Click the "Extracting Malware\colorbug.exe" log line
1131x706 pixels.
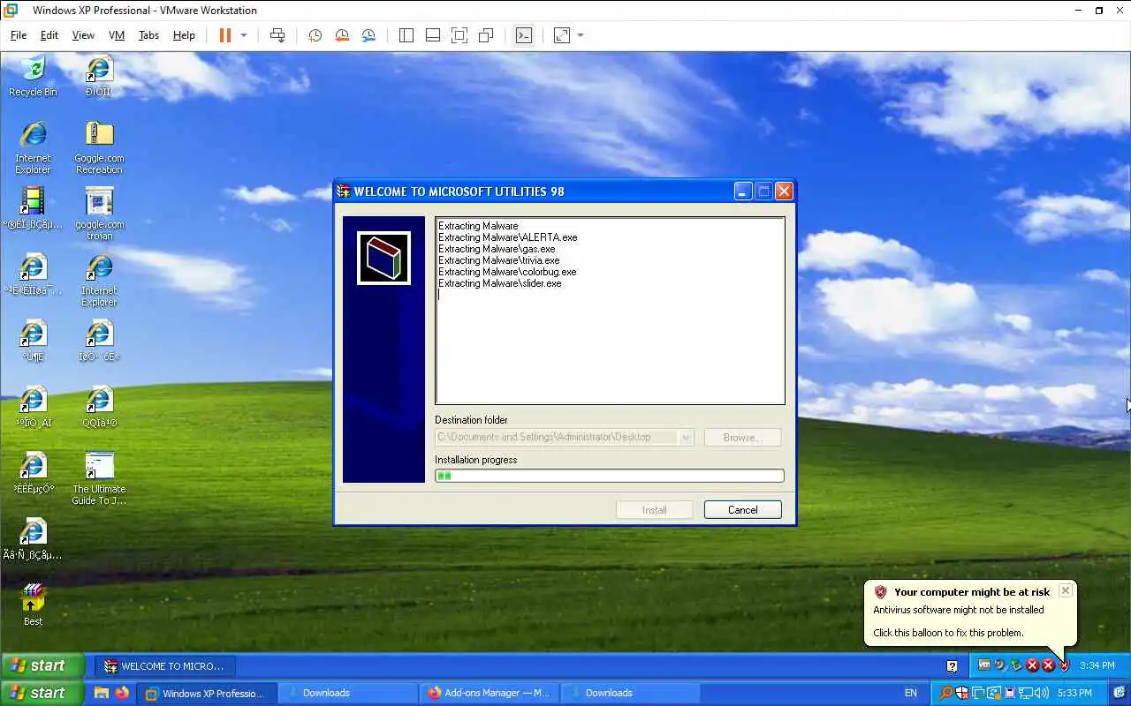pyautogui.click(x=507, y=272)
